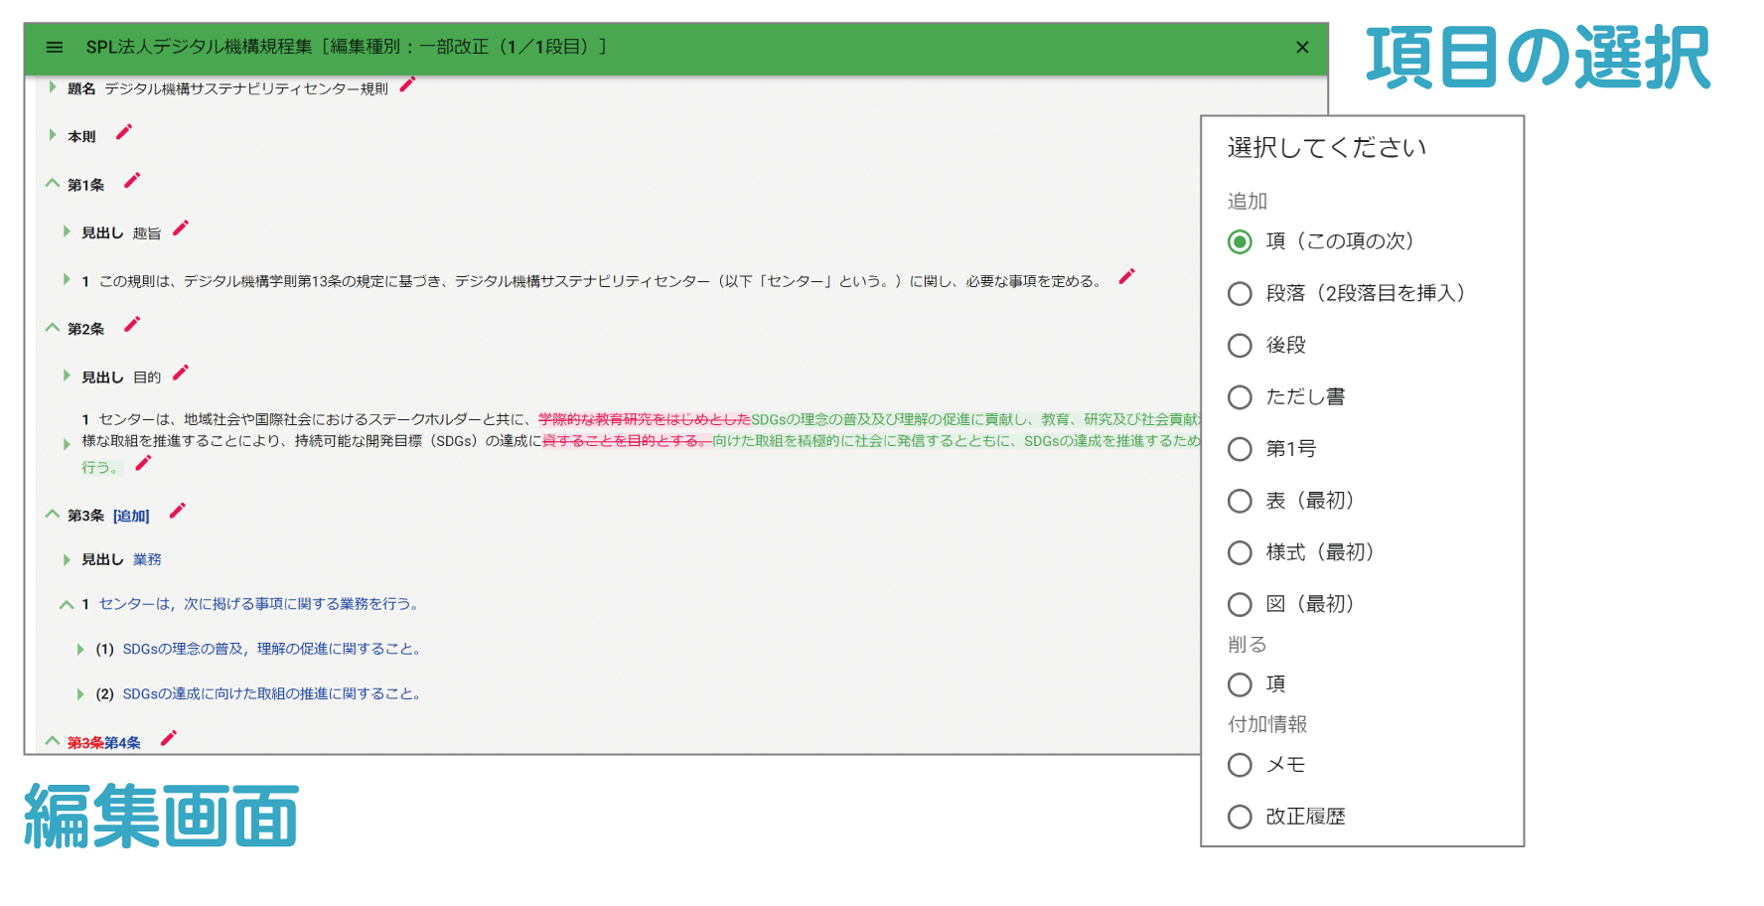Pick the 改正履歴 radio option
Viewport: 1764px width, 906px height.
pyautogui.click(x=1240, y=817)
